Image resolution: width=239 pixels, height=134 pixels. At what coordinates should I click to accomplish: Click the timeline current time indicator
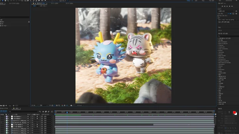(x=67, y=112)
